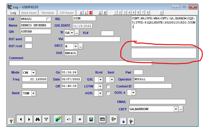Click into the Comment text field

coord(80,63)
